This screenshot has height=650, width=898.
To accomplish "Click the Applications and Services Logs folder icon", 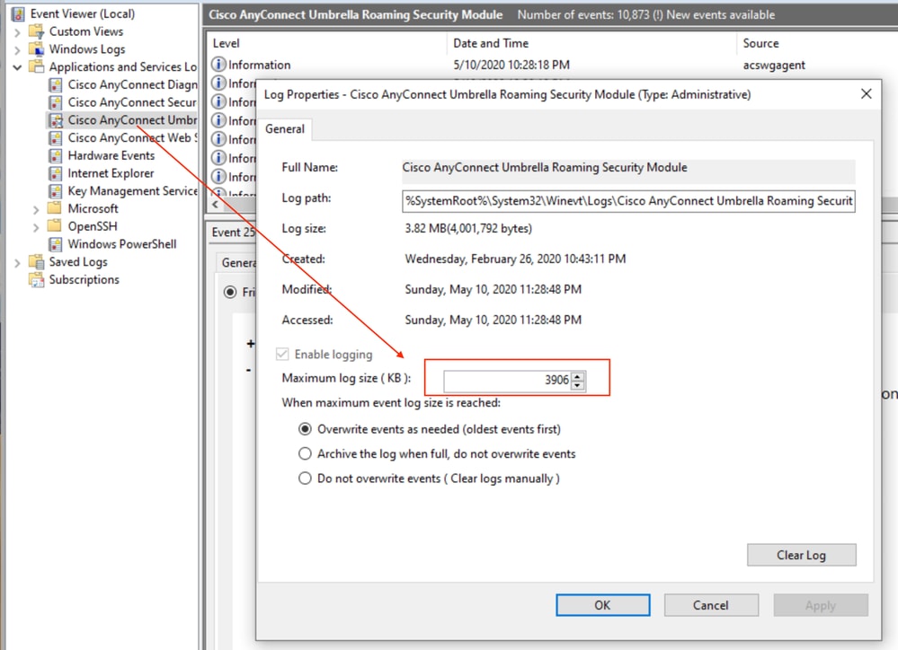I will [x=36, y=66].
